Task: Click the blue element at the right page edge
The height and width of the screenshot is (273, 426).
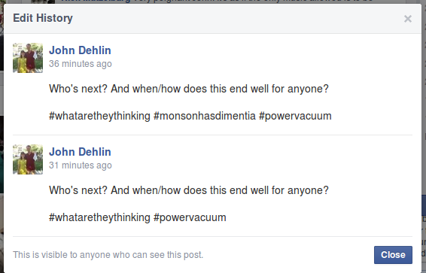Action: [424, 205]
